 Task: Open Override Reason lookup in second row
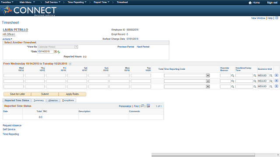[x=233, y=81]
